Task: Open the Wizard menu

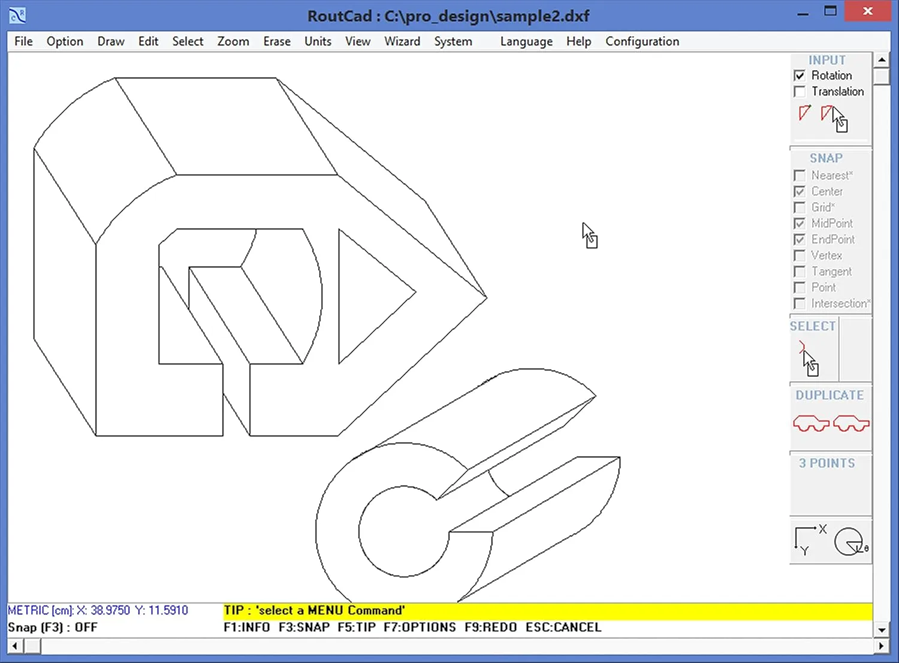Action: click(x=402, y=41)
